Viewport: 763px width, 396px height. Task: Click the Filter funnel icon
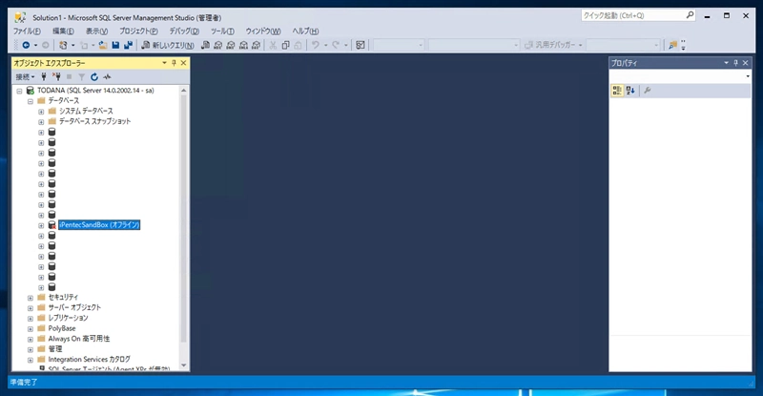pos(82,76)
